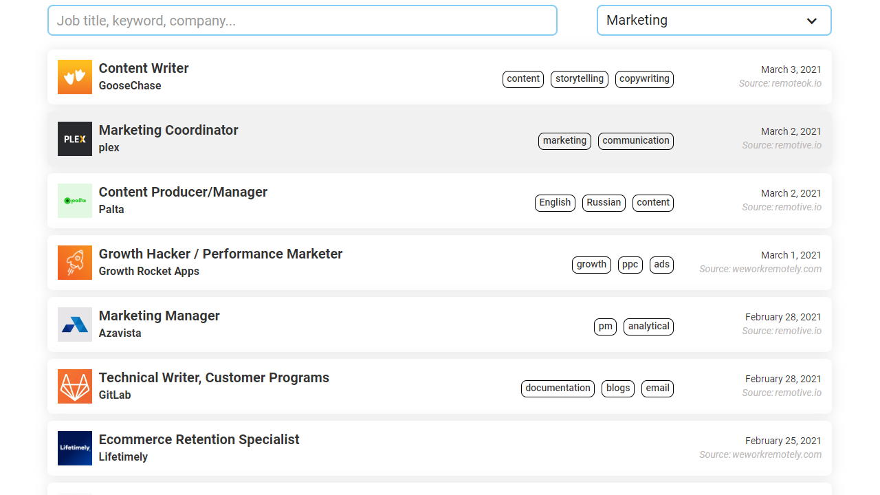The height and width of the screenshot is (495, 880).
Task: Click the Azavista company logo
Action: coord(75,324)
